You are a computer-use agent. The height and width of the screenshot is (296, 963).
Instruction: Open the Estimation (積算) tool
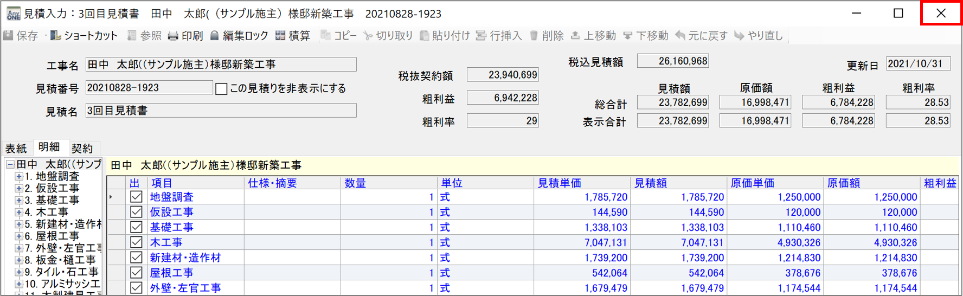click(x=280, y=36)
